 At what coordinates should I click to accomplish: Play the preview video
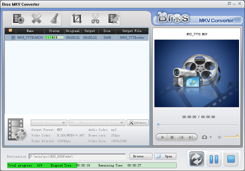162,137
